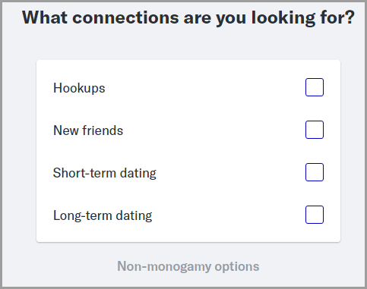Click the 'What connections are you looking for?' heading
Image resolution: width=367 pixels, height=289 pixels.
pos(188,17)
